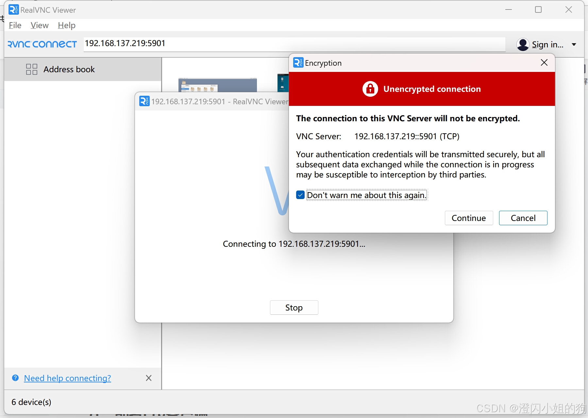Click the VNC server address input field
The width and height of the screenshot is (588, 418).
click(x=294, y=44)
